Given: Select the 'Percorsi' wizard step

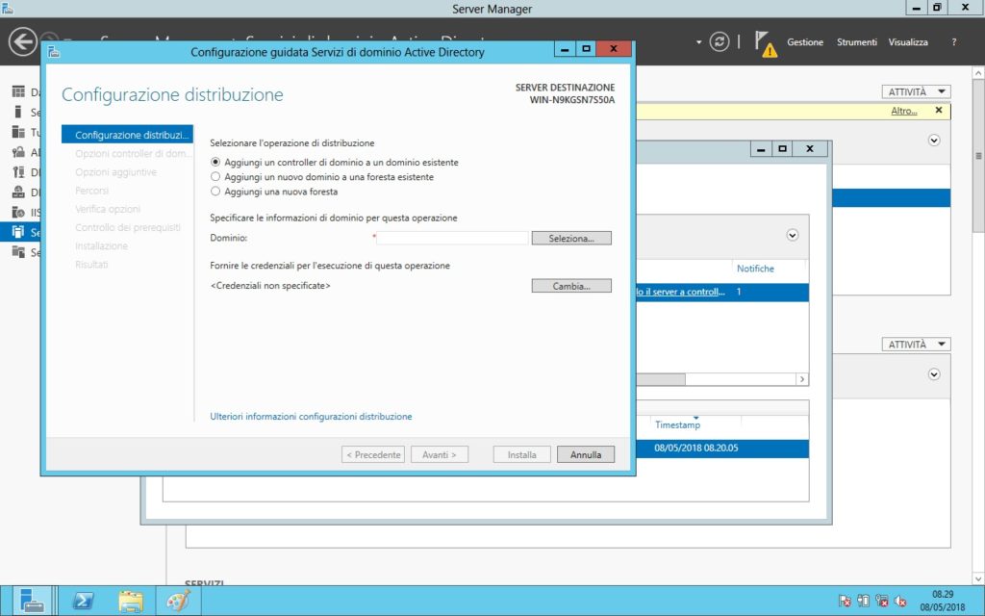Looking at the screenshot, I should pos(91,190).
